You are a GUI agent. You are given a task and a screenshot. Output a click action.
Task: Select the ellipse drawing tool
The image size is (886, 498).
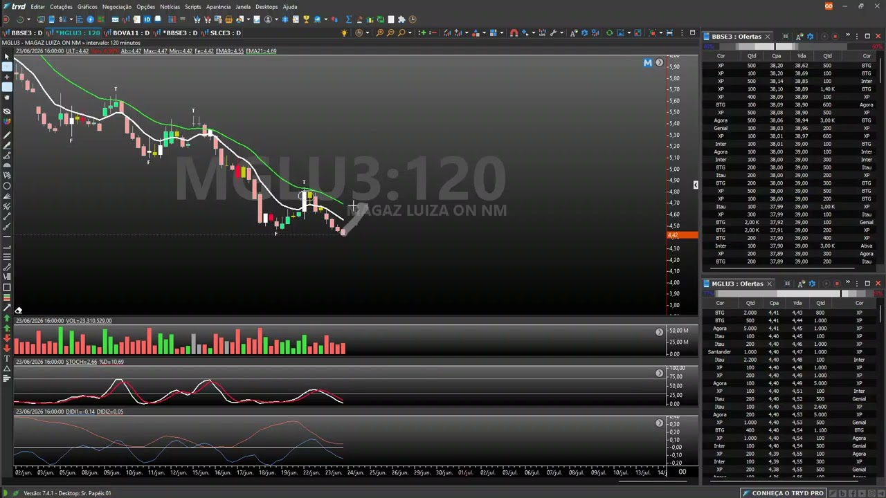[7, 186]
